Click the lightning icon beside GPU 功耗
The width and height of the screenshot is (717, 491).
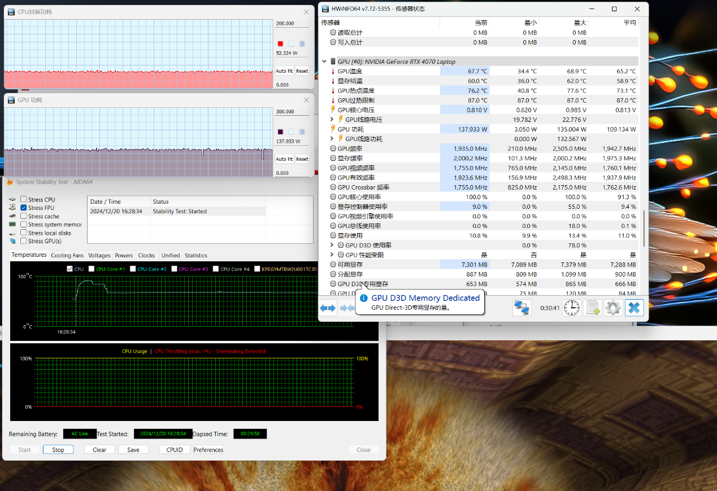[333, 129]
